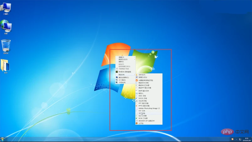This screenshot has height=142, width=252.
Task: Open 小工具(G) gadgets entry
Action: (x=125, y=80)
